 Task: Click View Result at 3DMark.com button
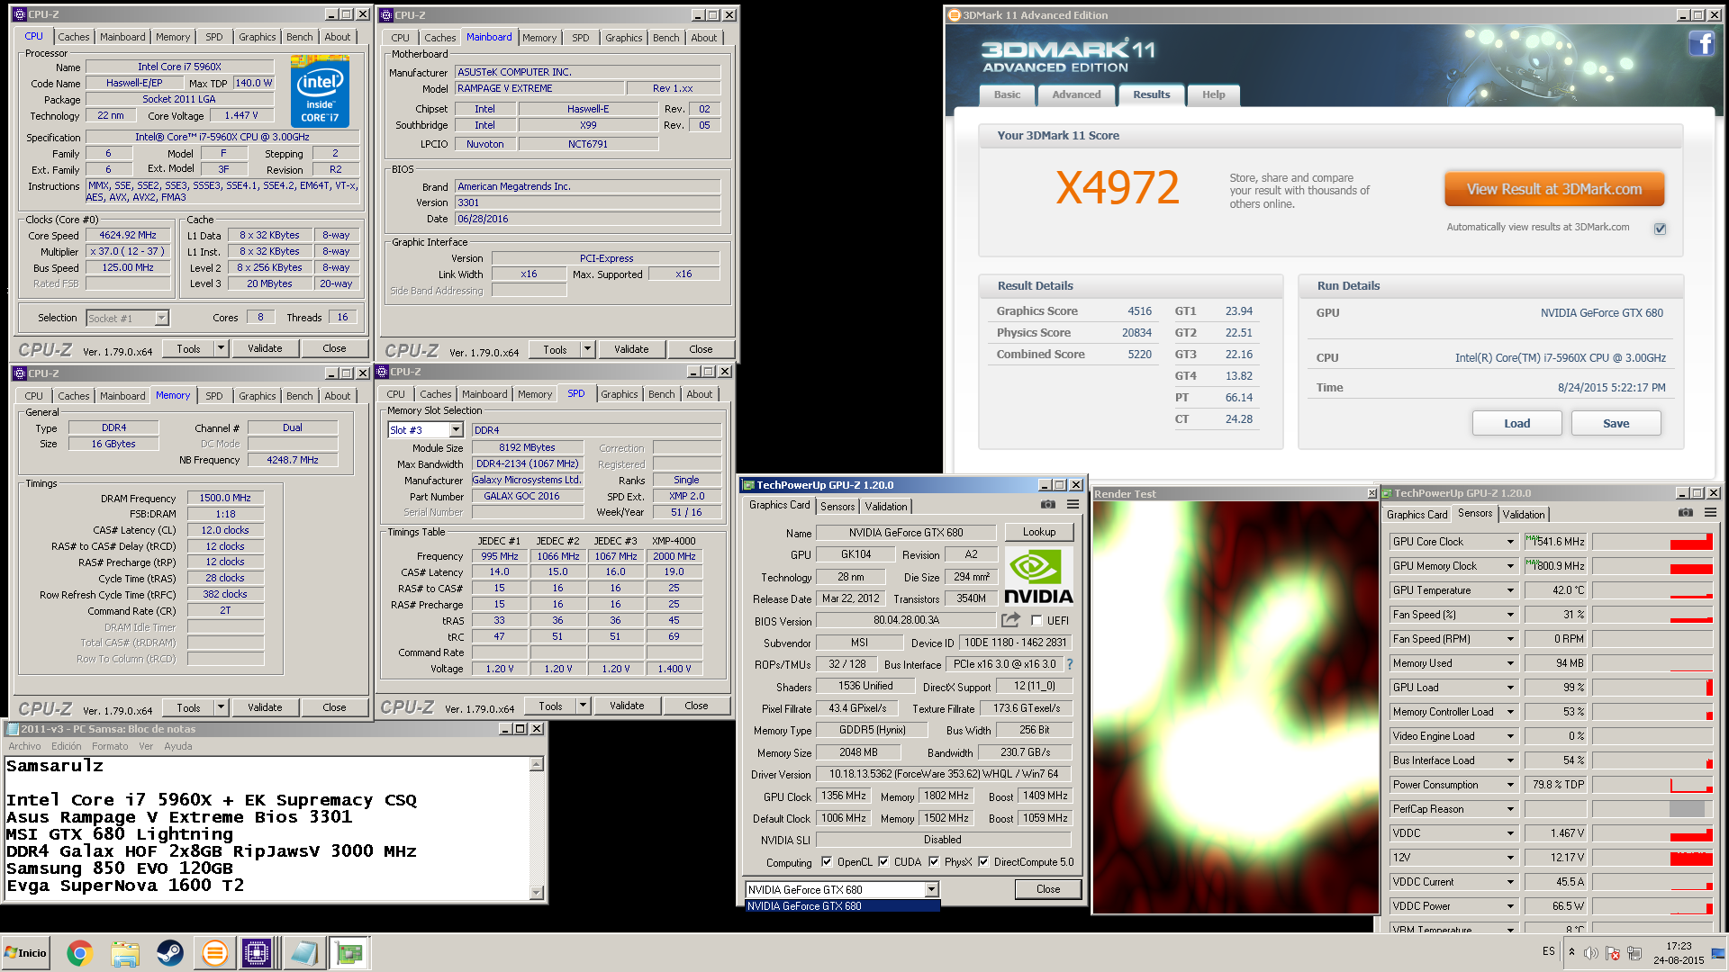1553,189
